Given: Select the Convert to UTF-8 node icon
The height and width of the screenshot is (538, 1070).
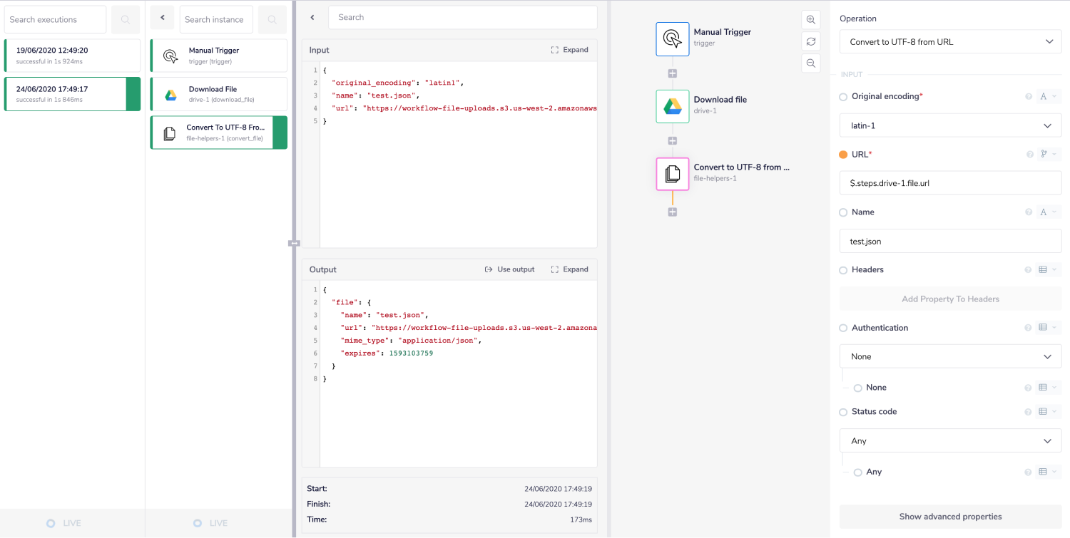Looking at the screenshot, I should click(x=672, y=174).
